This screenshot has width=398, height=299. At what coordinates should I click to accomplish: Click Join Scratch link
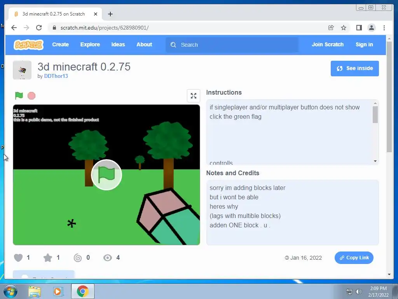click(327, 44)
